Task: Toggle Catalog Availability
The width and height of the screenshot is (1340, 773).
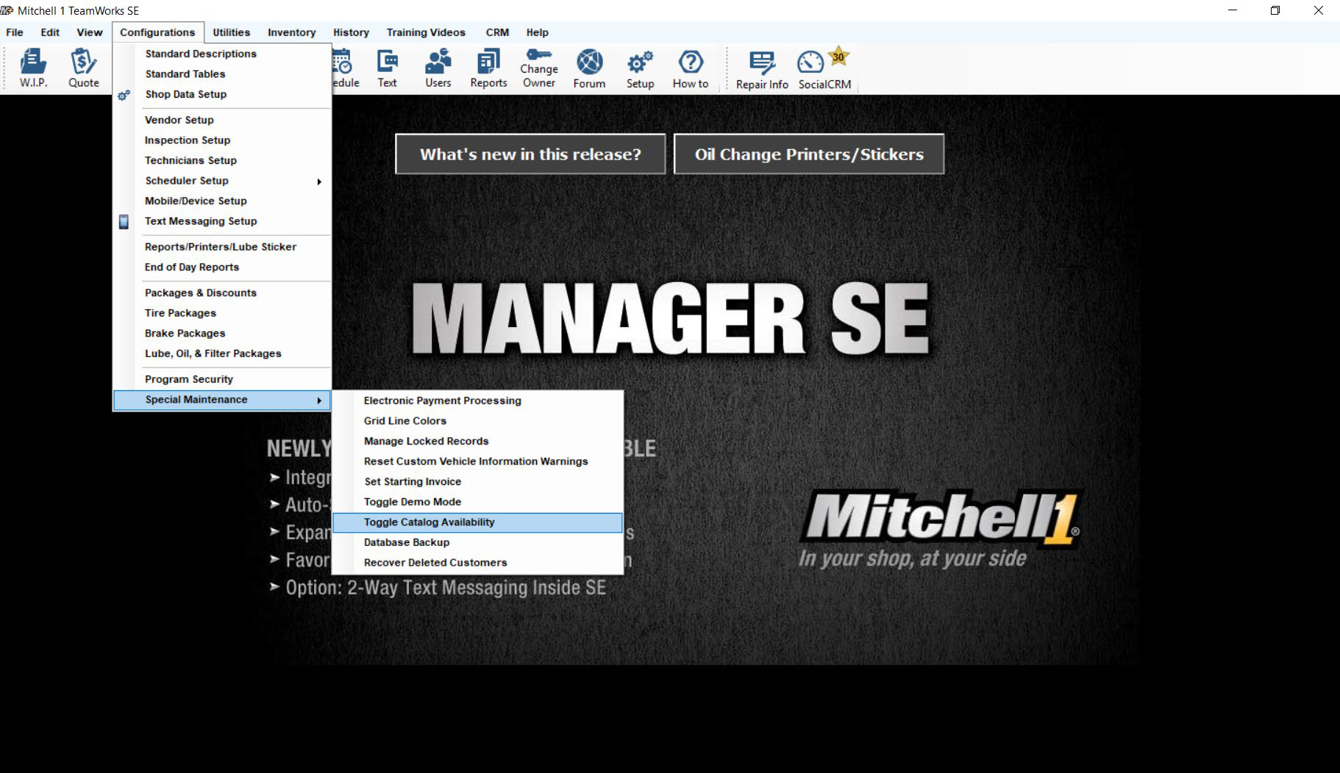Action: [x=430, y=522]
